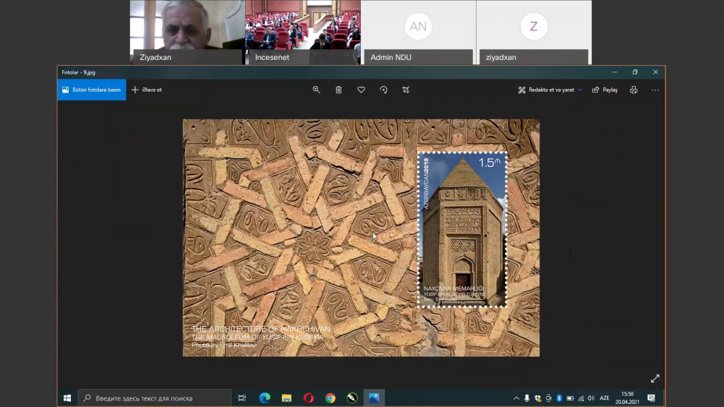Add photo to favorites with heart icon
This screenshot has width=724, height=407.
tap(361, 90)
